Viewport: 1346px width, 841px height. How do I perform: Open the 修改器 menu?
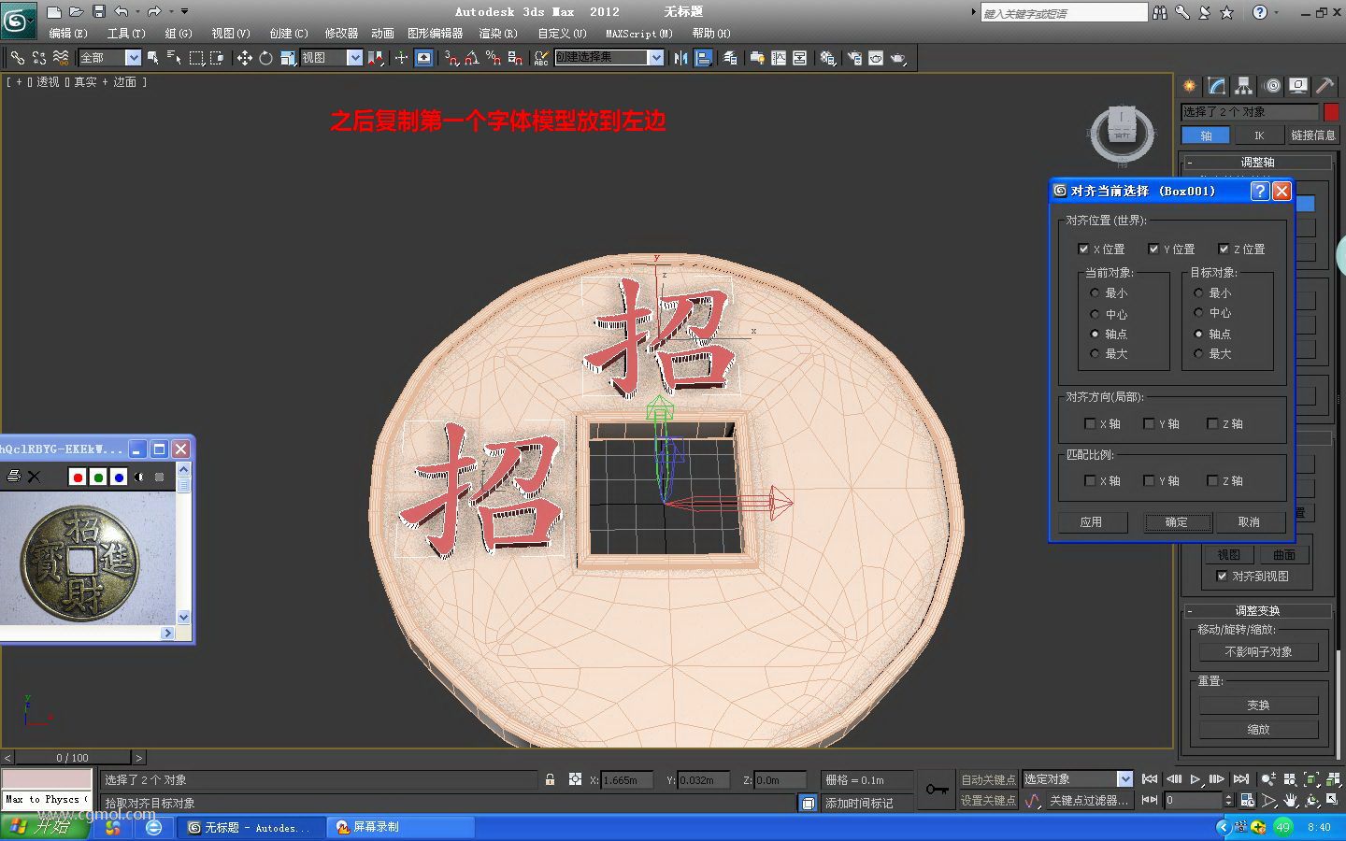click(341, 34)
